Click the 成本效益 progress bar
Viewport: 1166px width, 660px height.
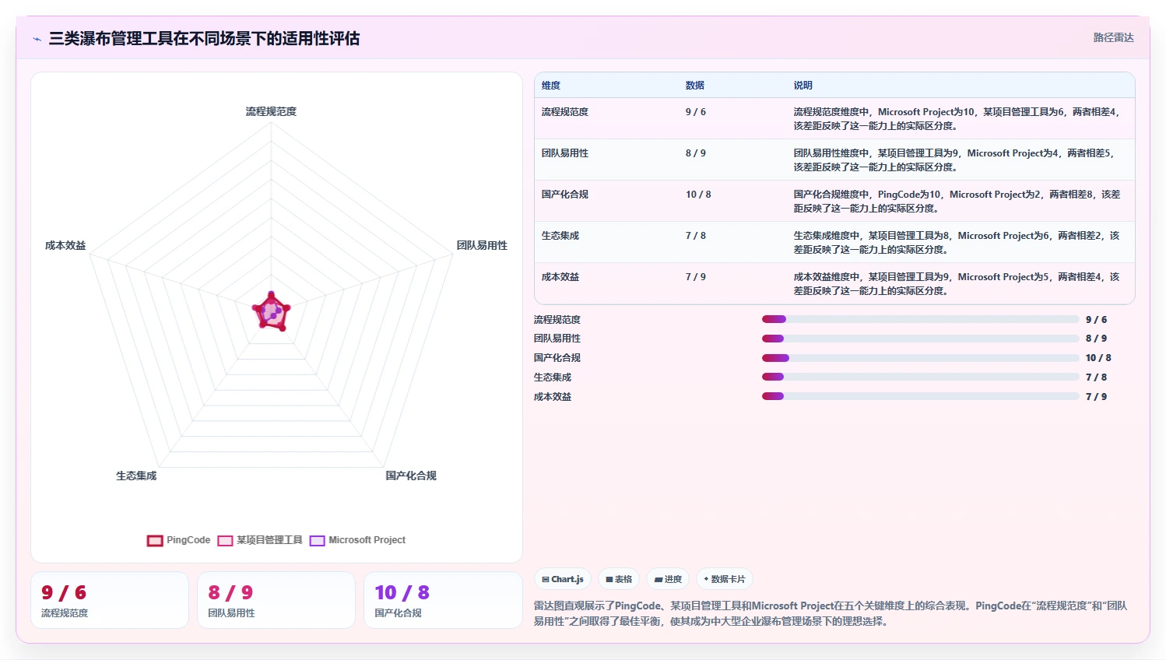coord(921,396)
